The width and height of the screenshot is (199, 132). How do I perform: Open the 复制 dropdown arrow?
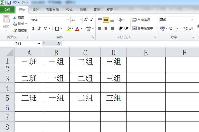pyautogui.click(x=26, y=24)
